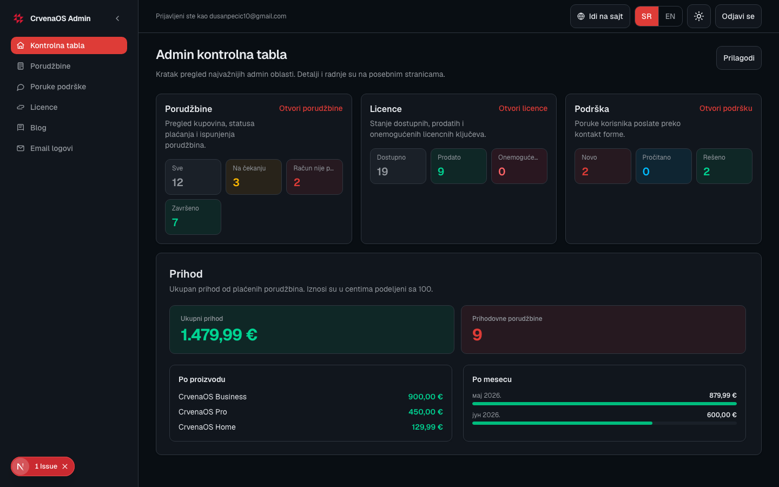779x487 pixels.
Task: Select the Onemoguće... 0 tile
Action: 519,166
